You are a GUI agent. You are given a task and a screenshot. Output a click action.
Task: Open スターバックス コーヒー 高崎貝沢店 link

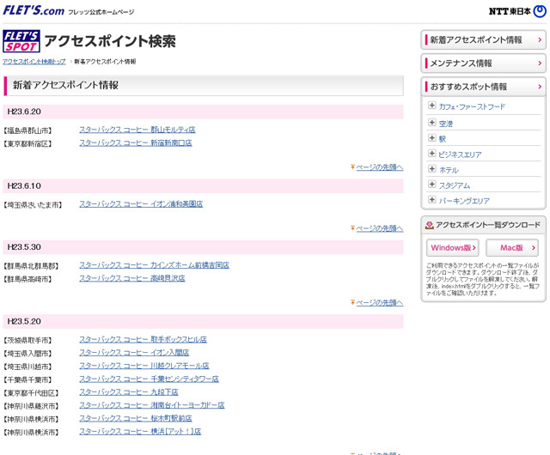point(131,278)
